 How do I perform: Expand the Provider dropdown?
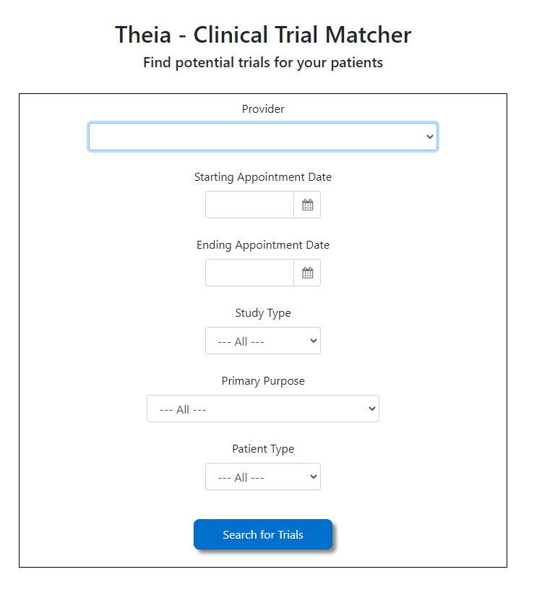pos(262,137)
